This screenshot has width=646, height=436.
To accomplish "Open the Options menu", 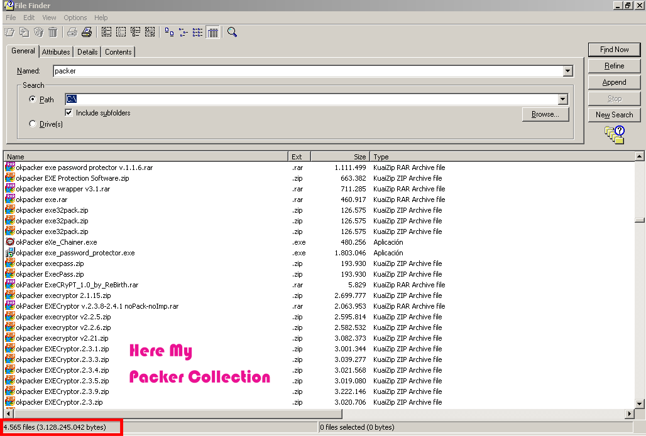I will tap(75, 18).
